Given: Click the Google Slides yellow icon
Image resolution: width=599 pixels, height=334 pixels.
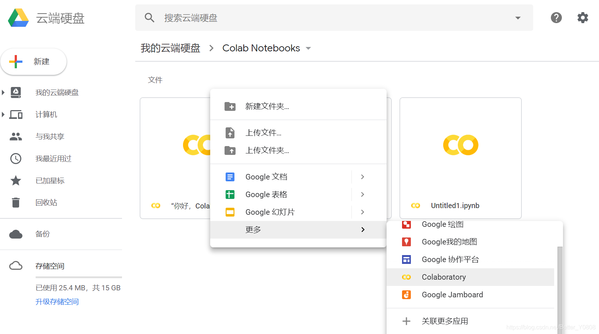Looking at the screenshot, I should click(x=230, y=212).
